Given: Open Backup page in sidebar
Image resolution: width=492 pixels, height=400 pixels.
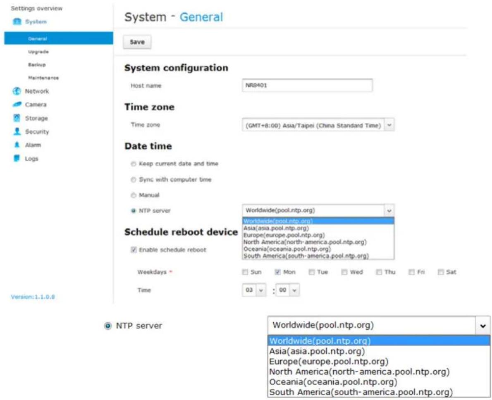Looking at the screenshot, I should tap(37, 64).
